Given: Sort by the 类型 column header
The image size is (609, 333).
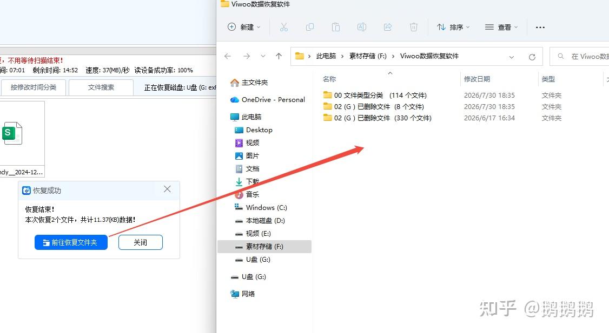Looking at the screenshot, I should coord(548,79).
